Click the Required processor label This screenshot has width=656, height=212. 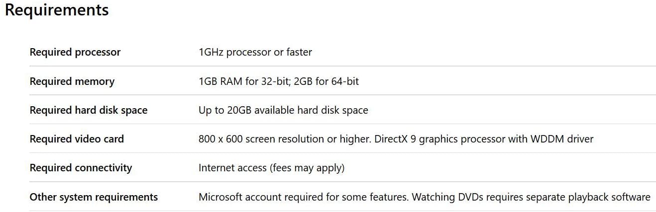point(75,52)
